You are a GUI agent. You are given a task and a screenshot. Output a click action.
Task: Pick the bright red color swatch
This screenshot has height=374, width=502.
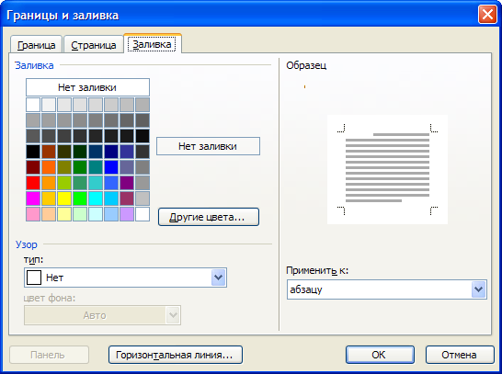point(33,183)
